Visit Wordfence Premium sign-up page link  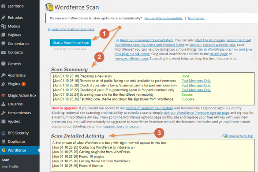tap(196, 113)
